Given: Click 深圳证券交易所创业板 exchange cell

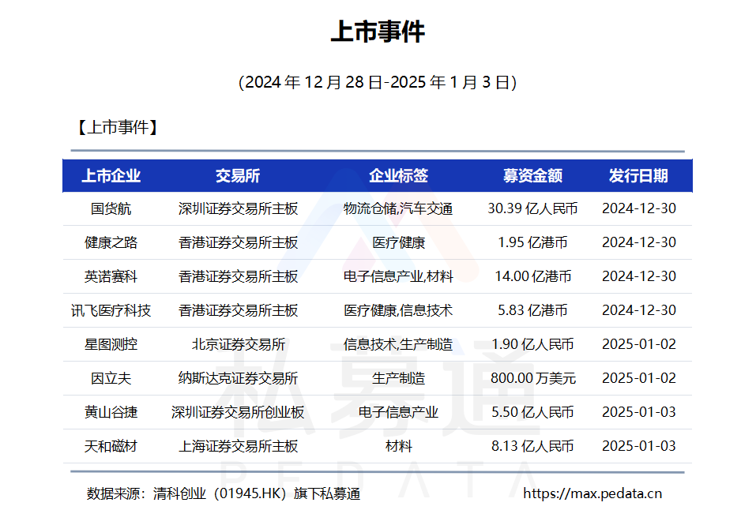Looking at the screenshot, I should pyautogui.click(x=239, y=412).
